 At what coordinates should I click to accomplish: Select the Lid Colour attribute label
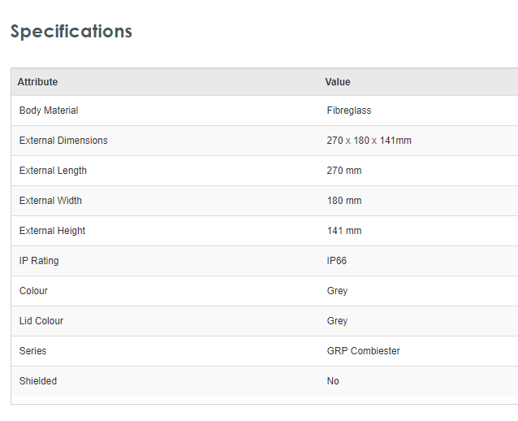pos(41,321)
